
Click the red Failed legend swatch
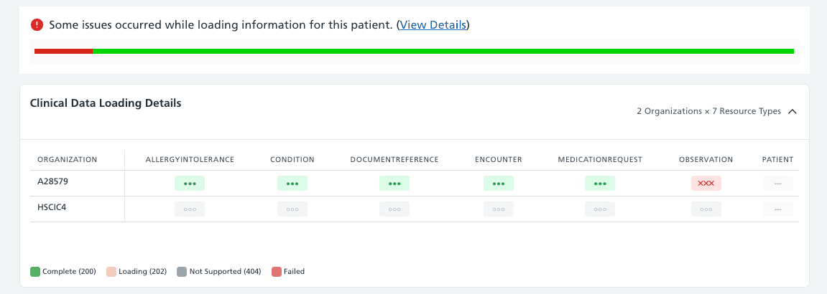click(x=277, y=272)
